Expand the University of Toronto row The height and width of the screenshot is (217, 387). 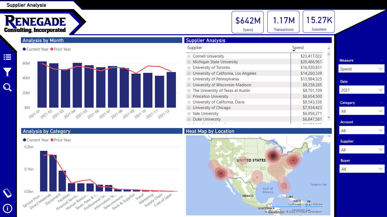pyautogui.click(x=189, y=68)
